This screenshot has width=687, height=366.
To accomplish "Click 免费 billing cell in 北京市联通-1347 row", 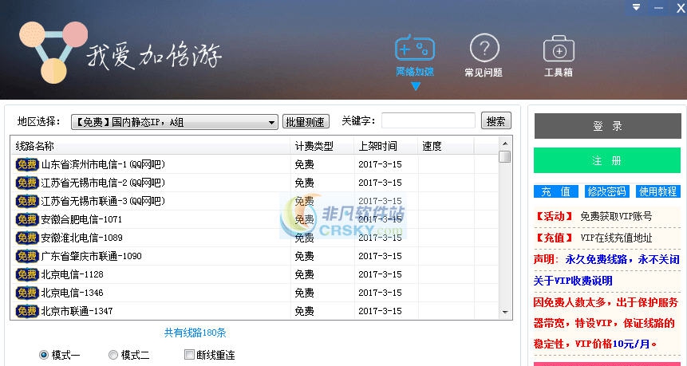I will (x=304, y=311).
